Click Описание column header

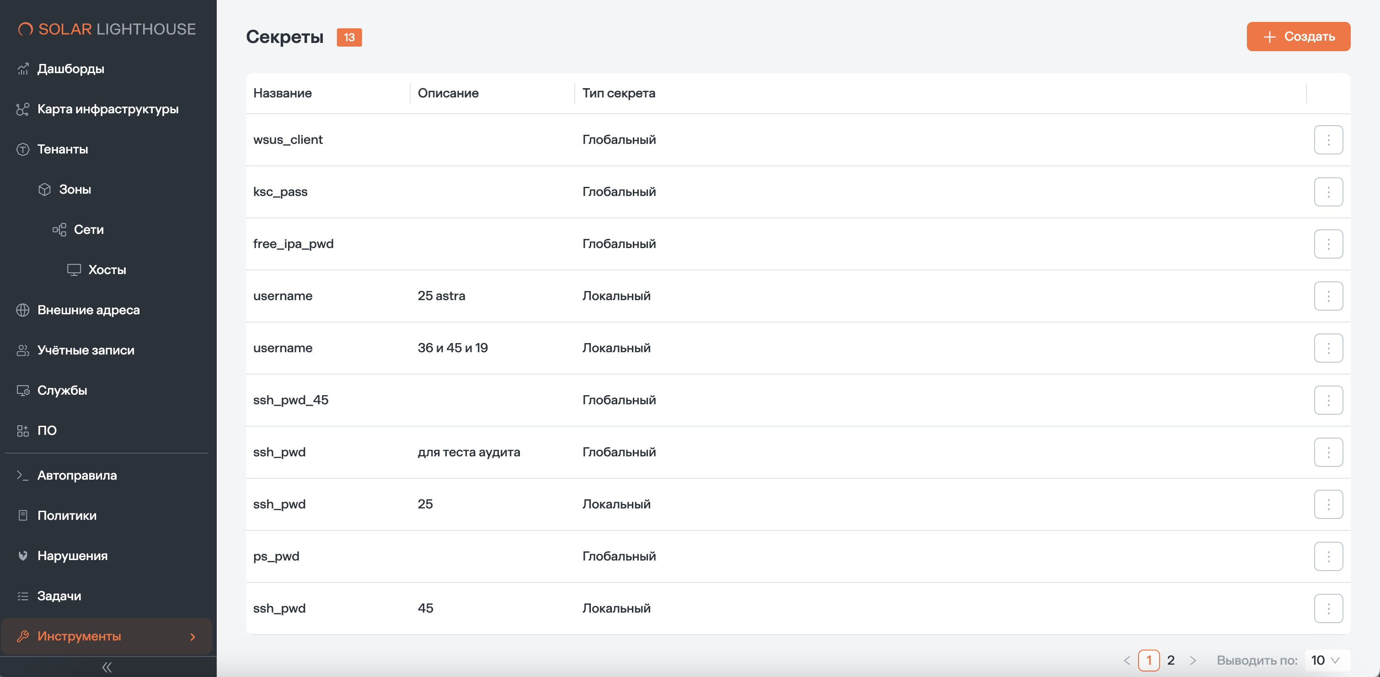[448, 93]
